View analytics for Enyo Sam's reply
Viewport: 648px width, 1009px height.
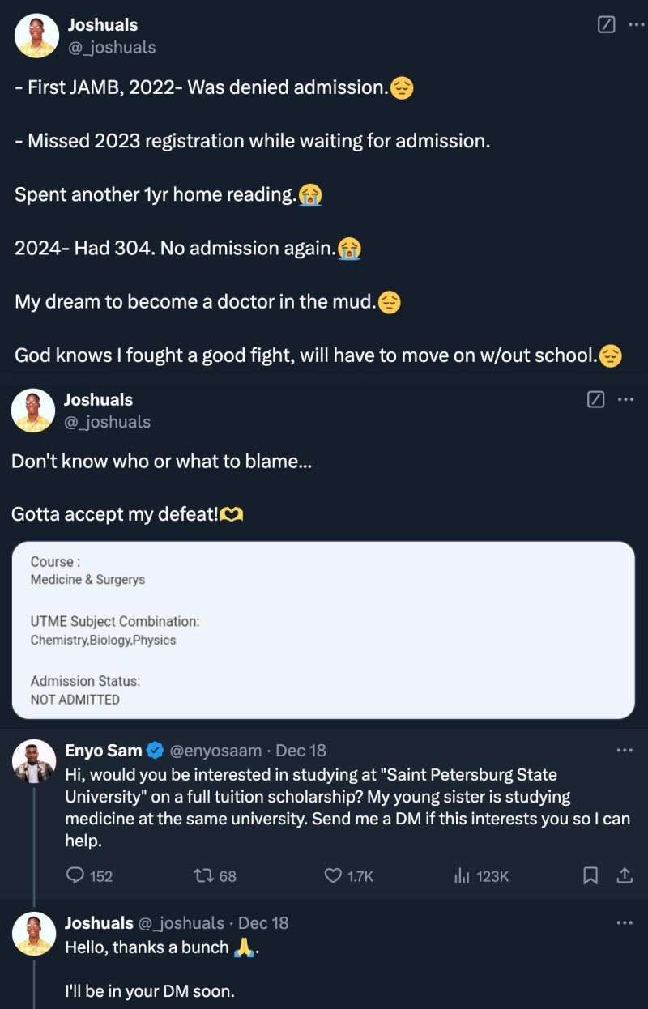463,875
